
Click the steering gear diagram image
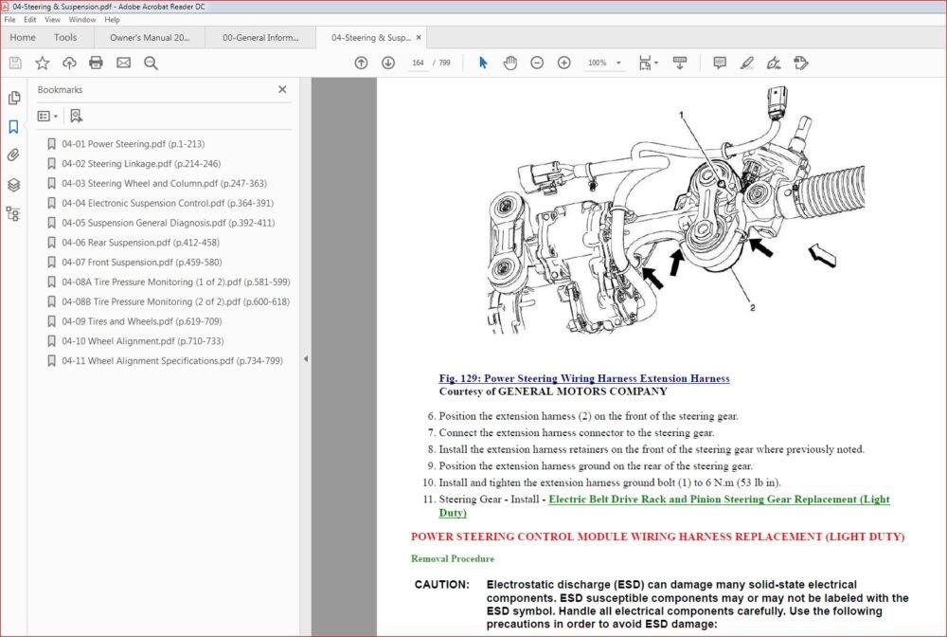click(676, 211)
